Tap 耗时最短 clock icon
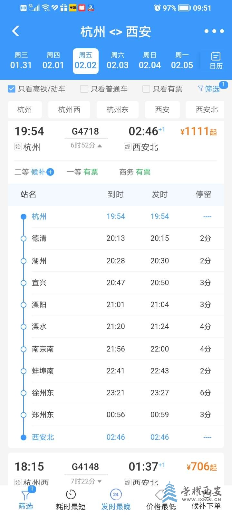Image resolution: width=232 pixels, height=515 pixels. pyautogui.click(x=71, y=495)
